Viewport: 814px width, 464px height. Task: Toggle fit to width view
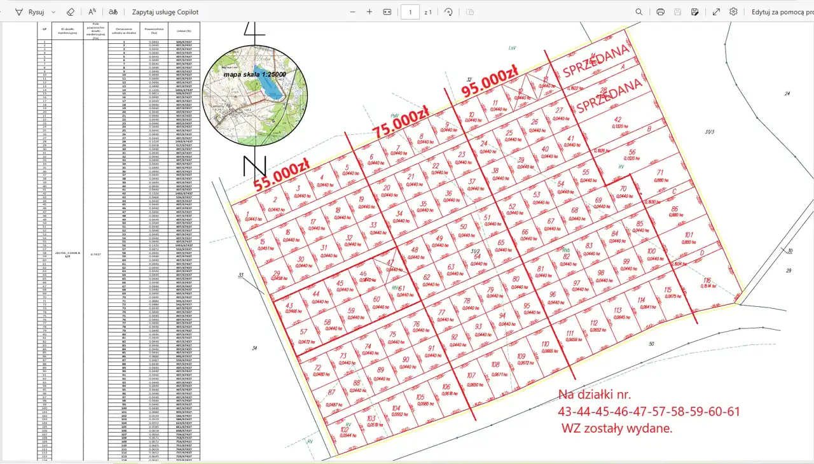pos(387,12)
